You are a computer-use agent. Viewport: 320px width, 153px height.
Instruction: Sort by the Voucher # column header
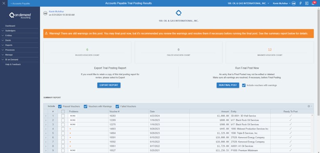tap(128, 112)
